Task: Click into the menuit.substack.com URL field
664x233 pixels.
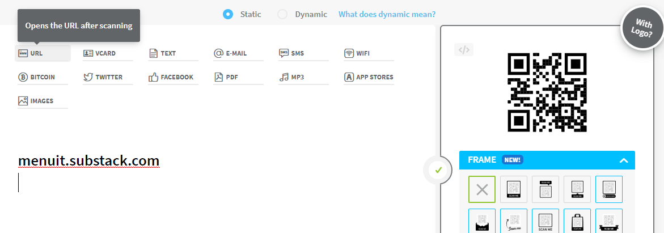Action: click(88, 161)
